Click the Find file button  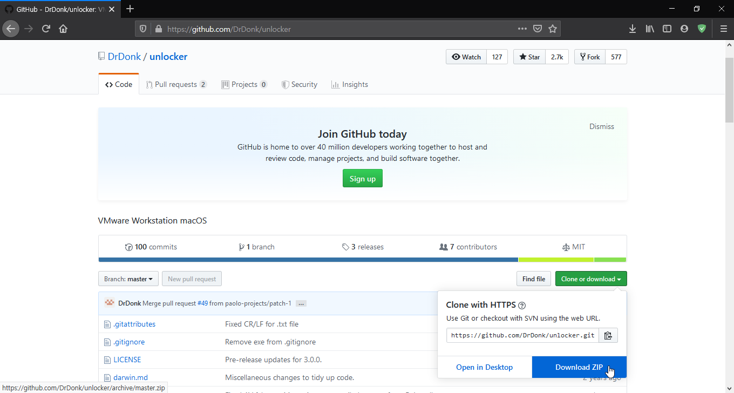534,279
